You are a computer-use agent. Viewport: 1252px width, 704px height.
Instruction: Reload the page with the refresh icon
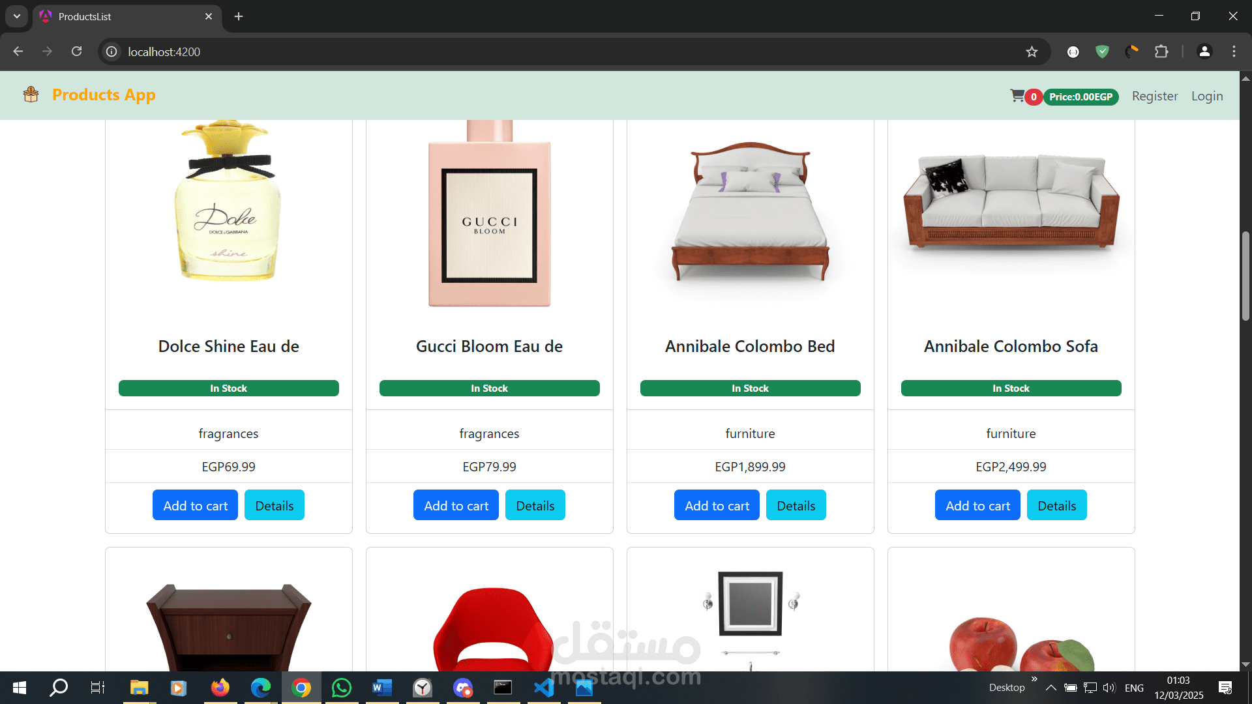[76, 51]
